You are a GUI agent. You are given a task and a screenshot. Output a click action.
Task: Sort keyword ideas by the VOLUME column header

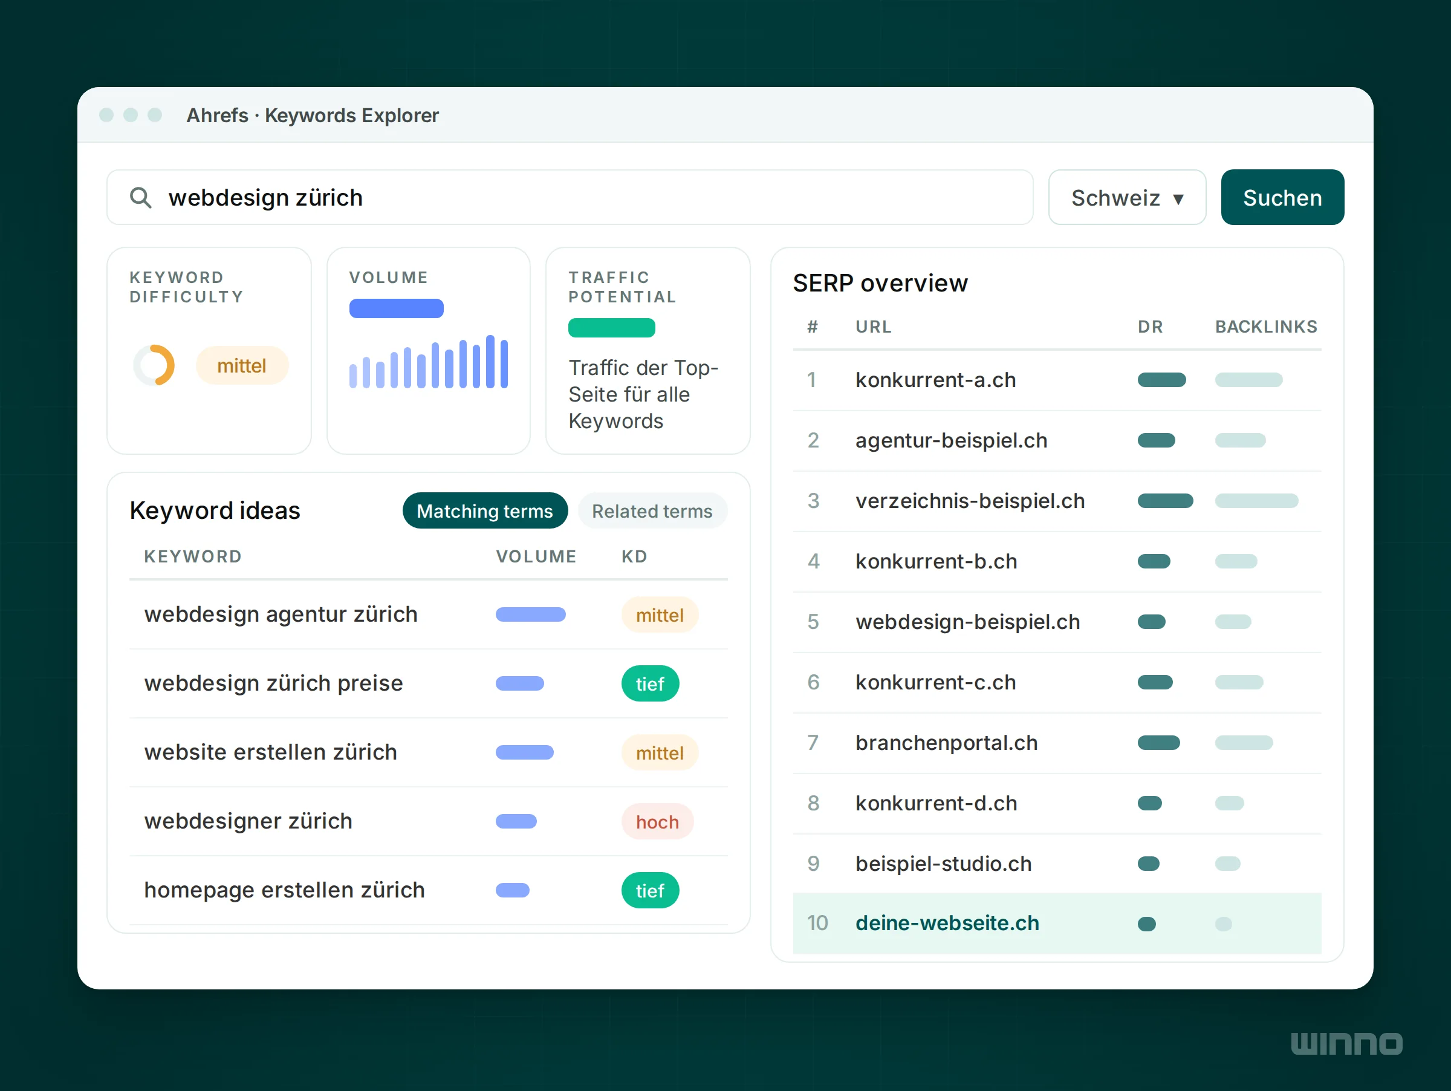click(536, 556)
